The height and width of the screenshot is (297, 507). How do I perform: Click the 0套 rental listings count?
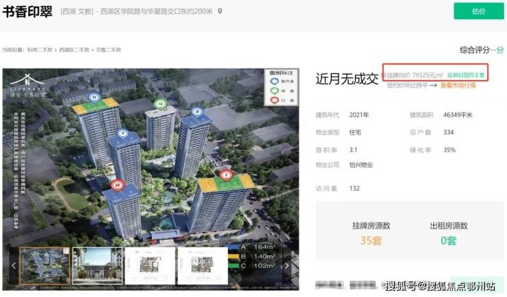[x=449, y=240]
